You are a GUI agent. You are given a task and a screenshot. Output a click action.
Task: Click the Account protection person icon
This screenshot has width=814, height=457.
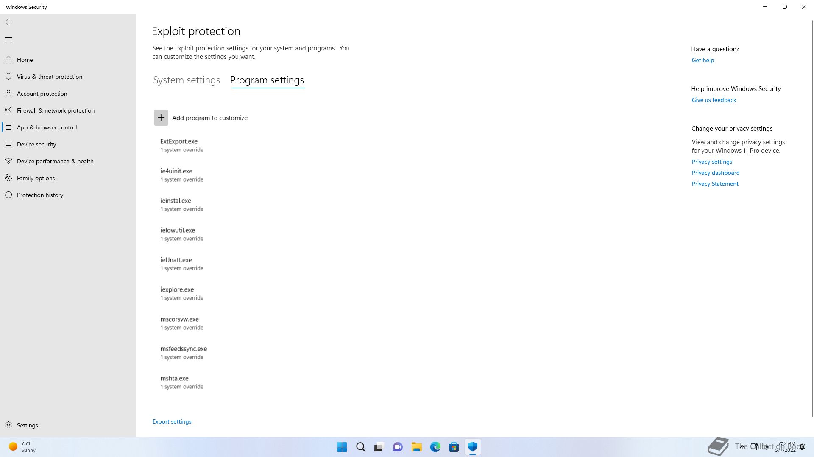(8, 94)
